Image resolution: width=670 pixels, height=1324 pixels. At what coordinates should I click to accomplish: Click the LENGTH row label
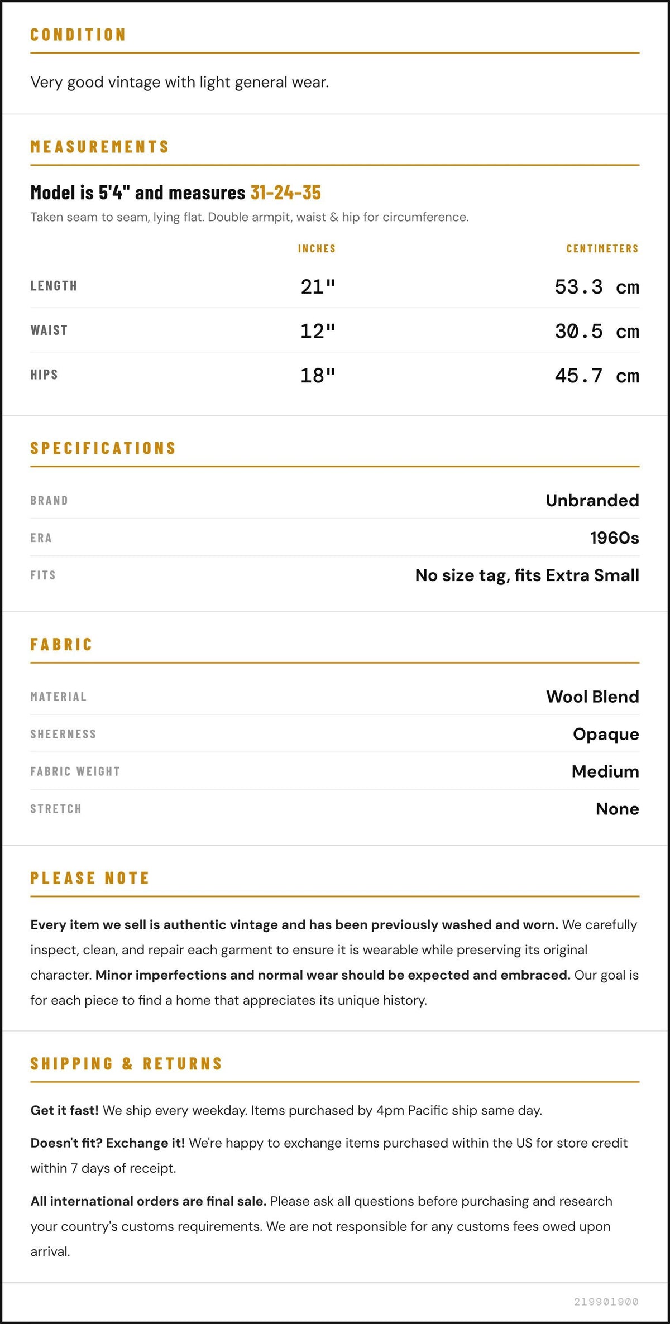(x=54, y=286)
